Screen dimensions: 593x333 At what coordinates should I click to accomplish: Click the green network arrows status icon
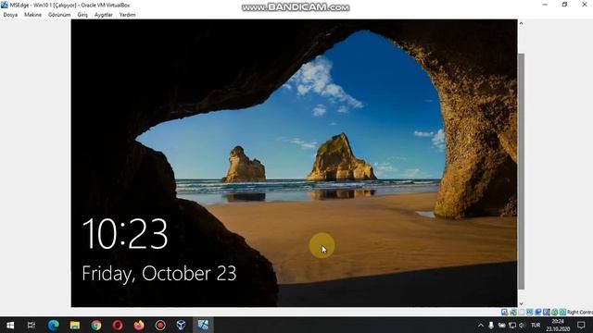pos(513,313)
